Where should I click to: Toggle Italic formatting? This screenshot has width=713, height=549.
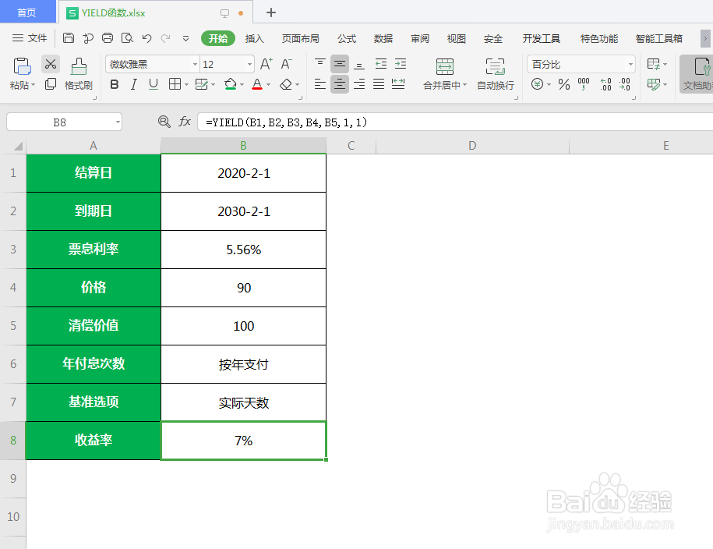coord(134,84)
